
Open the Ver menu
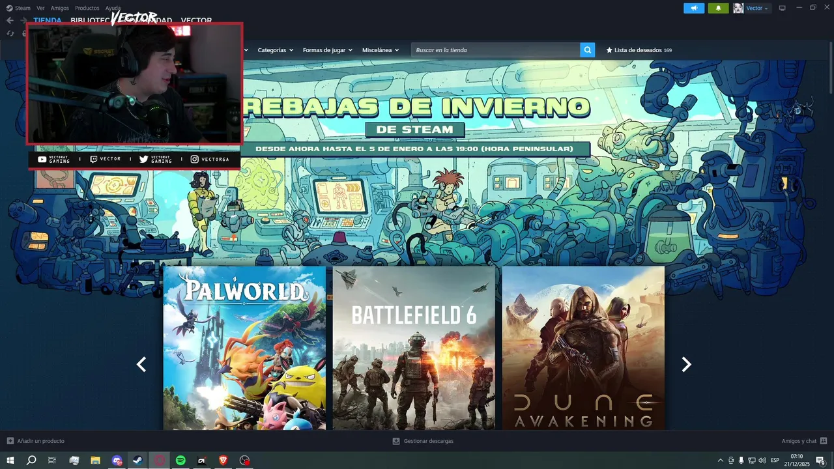[x=40, y=8]
